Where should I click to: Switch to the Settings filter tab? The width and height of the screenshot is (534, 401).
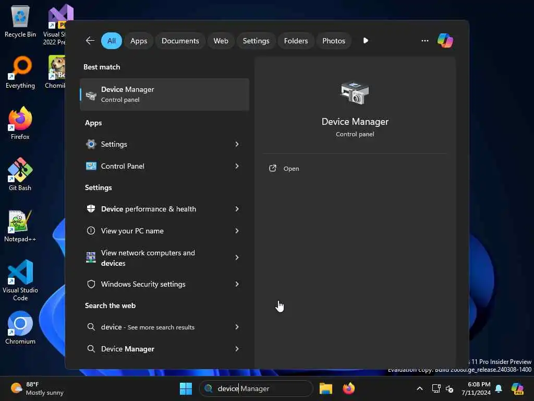coord(256,41)
